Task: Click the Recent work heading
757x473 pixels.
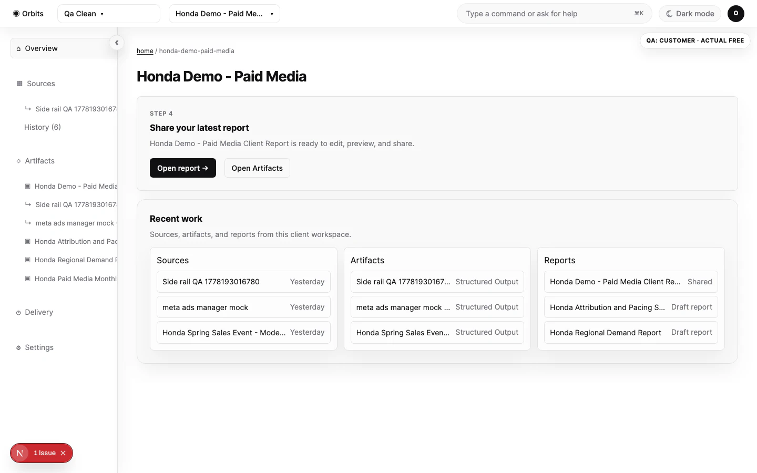Action: [x=176, y=219]
